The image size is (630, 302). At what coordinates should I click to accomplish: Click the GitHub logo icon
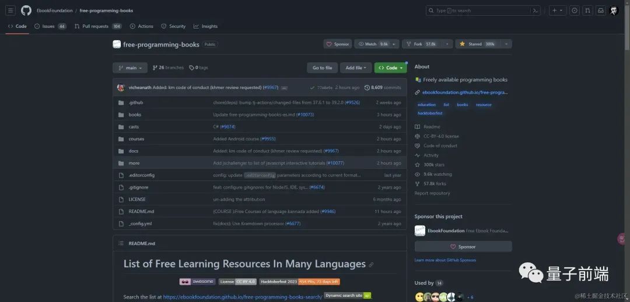[x=26, y=10]
